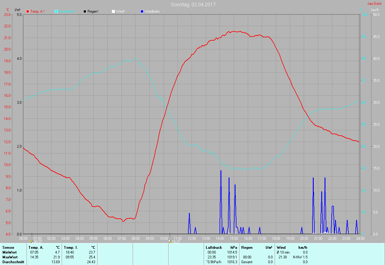This screenshot has width=385, height=265.
Task: Select the Temp. A. sensor column header
Action: tap(36, 247)
